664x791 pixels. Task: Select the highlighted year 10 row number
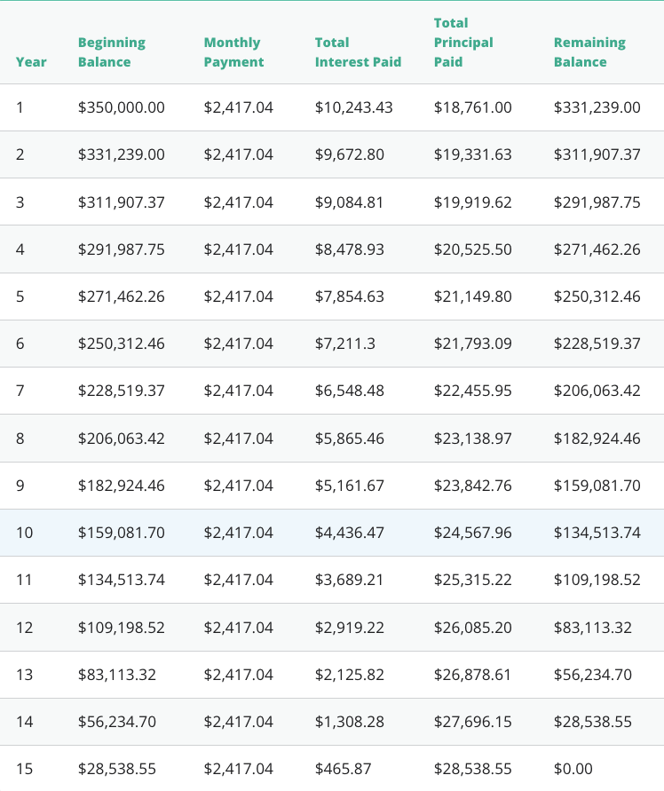tap(24, 533)
